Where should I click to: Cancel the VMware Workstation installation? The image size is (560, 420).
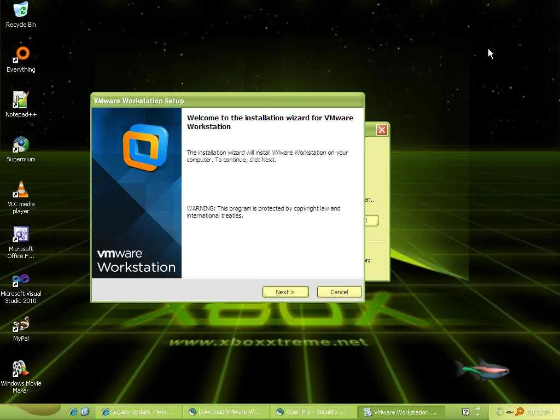339,292
